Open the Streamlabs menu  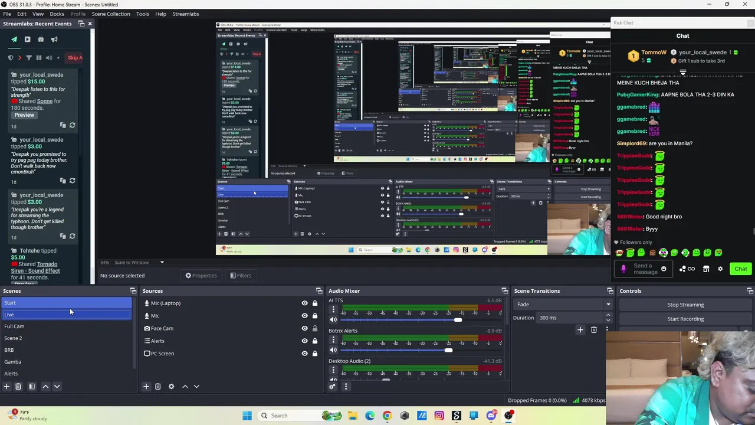click(x=186, y=14)
